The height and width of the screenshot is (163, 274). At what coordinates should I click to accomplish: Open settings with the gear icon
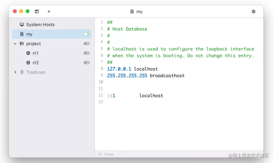[253, 11]
